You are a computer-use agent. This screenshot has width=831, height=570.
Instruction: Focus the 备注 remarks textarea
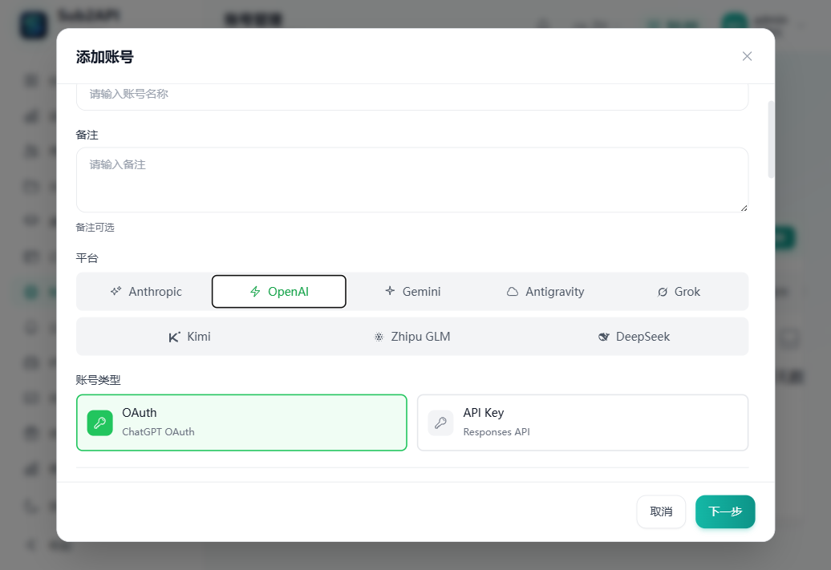coord(411,180)
